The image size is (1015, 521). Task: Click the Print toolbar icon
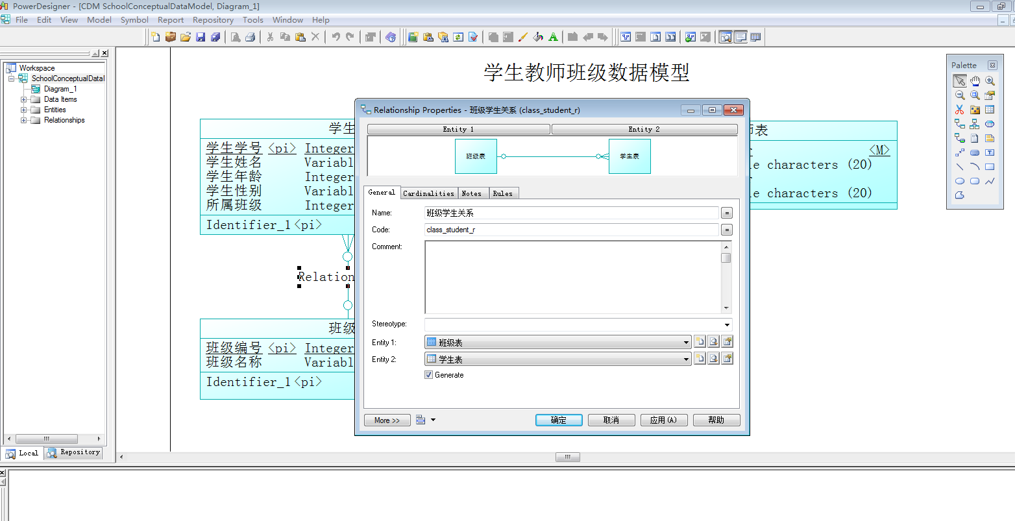tap(251, 37)
